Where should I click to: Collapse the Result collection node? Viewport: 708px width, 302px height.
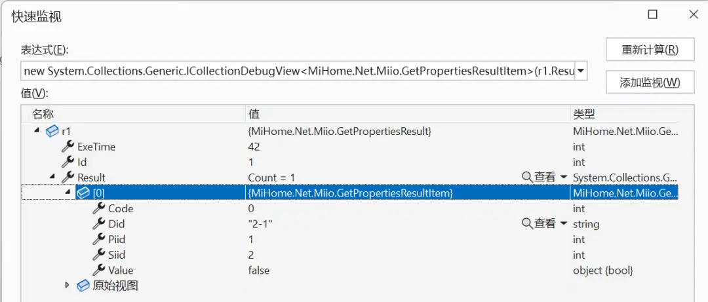point(52,178)
